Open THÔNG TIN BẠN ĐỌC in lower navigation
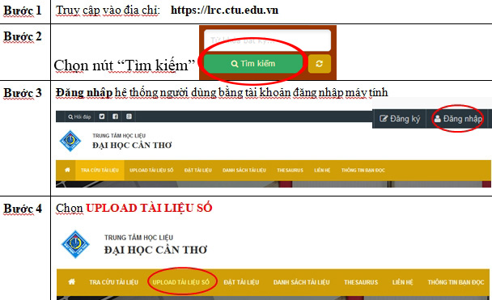 [x=456, y=282]
